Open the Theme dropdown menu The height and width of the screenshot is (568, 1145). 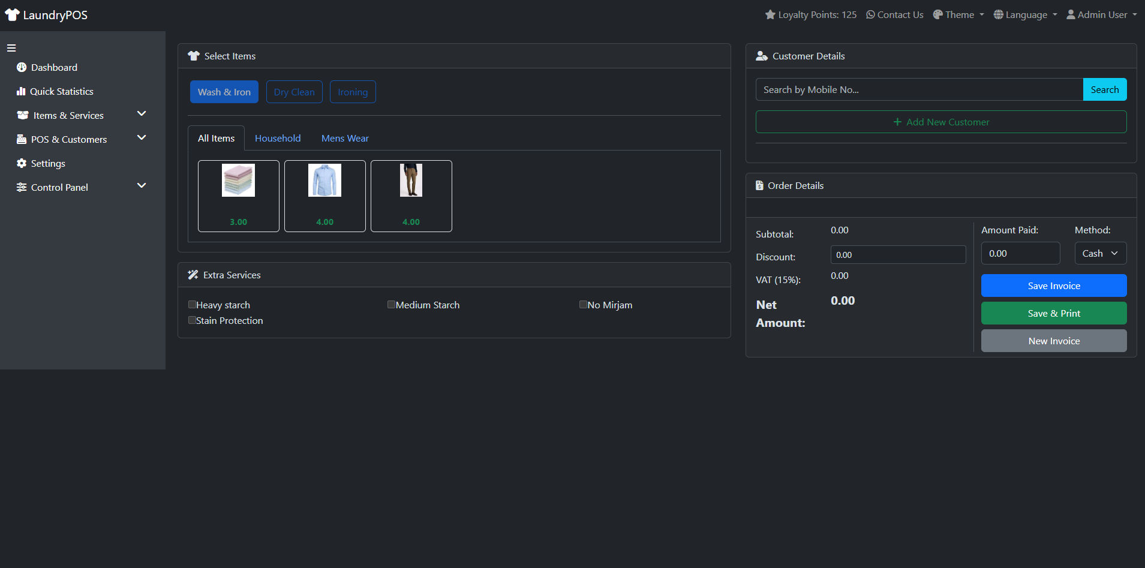pyautogui.click(x=958, y=15)
